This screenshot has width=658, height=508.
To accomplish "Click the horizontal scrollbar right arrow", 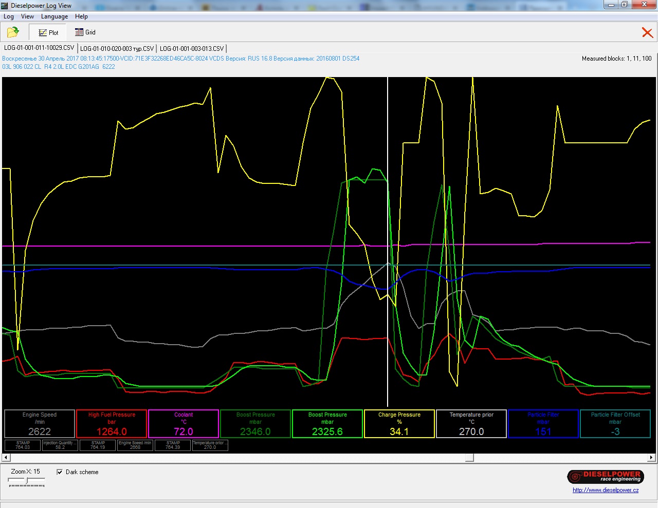I will [651, 458].
